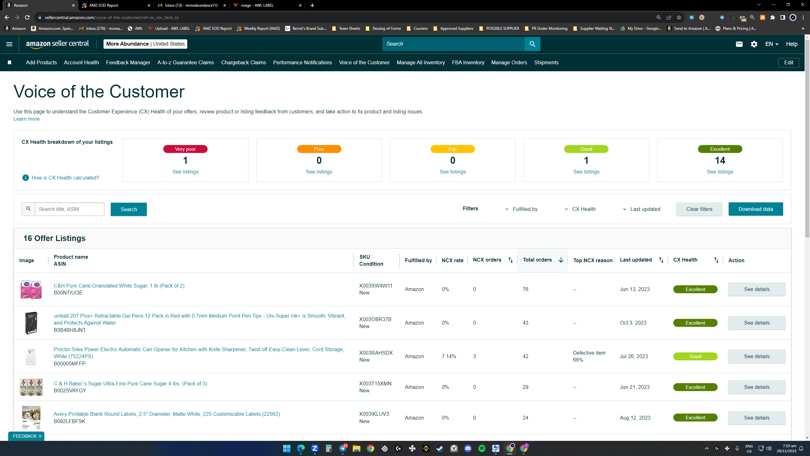Open Feedback Manager in the nav bar
Viewport: 810px width, 456px height.
click(x=128, y=63)
